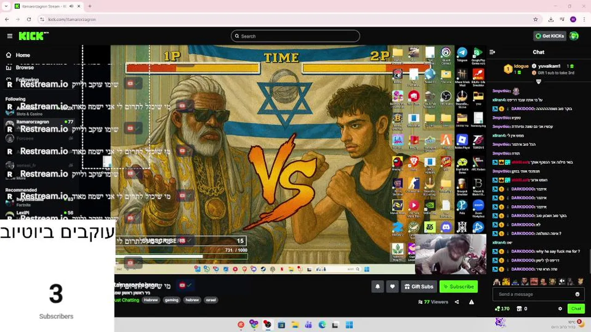This screenshot has width=591, height=332.
Task: Open a new browser tab
Action: coord(90,6)
